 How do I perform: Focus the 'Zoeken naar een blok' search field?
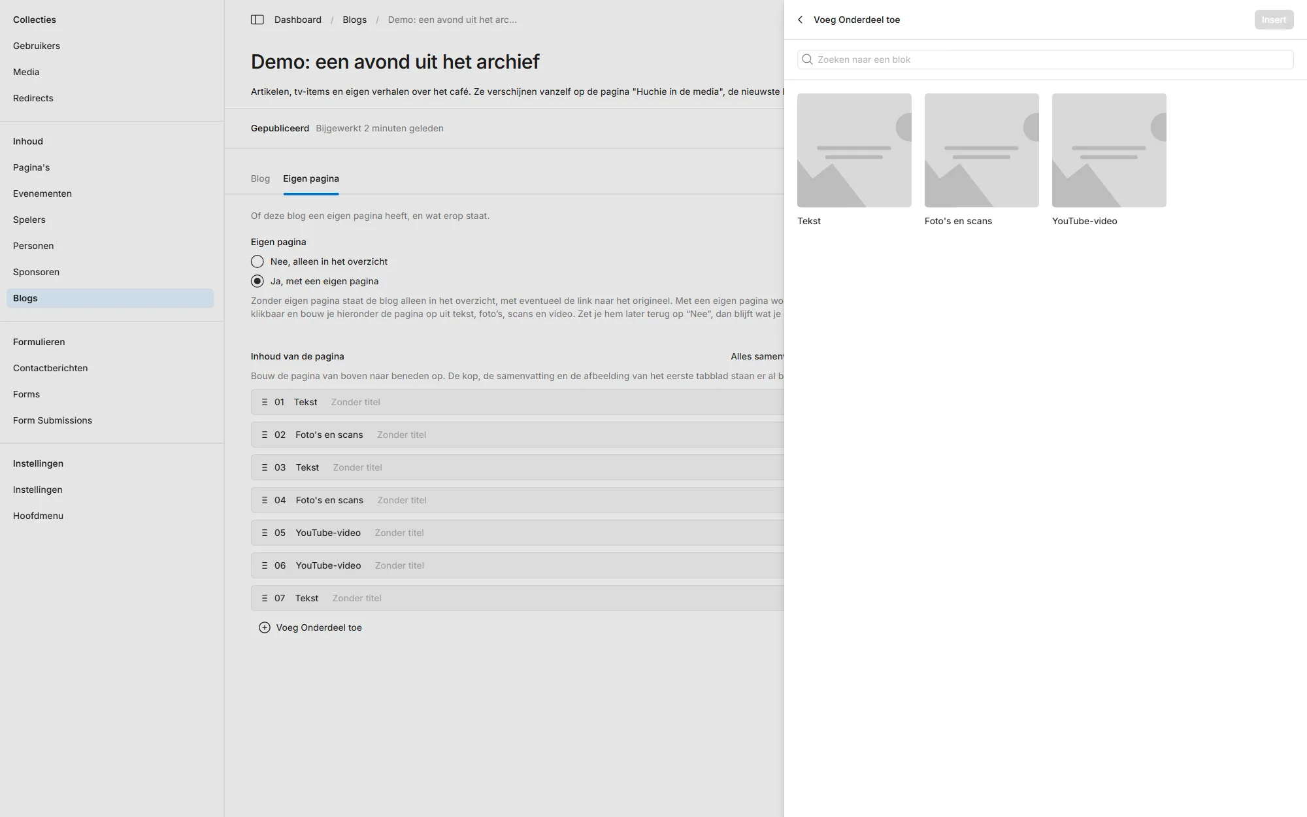(x=1045, y=59)
